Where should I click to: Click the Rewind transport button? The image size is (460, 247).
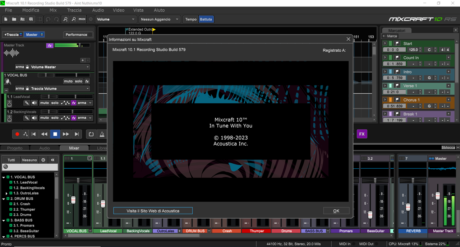point(44,134)
